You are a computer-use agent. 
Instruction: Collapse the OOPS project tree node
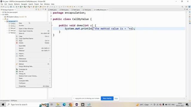[x=1, y=15]
